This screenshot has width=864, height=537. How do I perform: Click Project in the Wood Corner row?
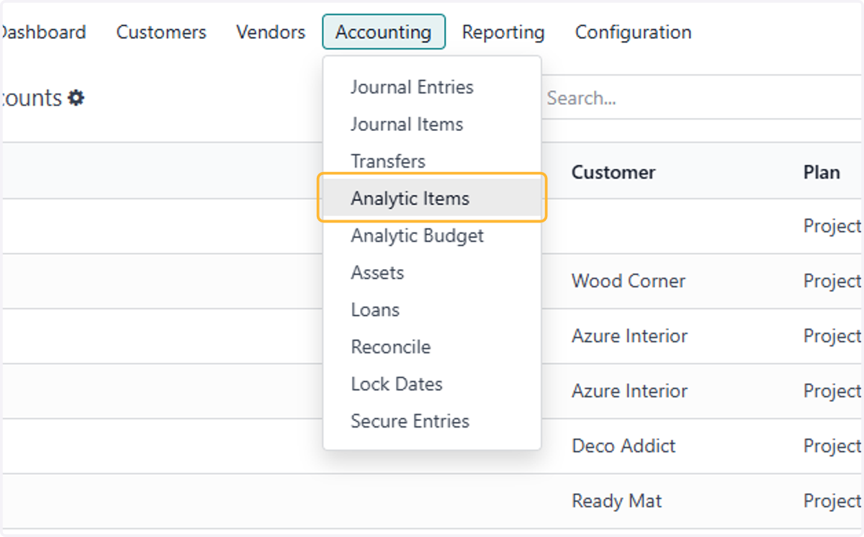click(833, 281)
